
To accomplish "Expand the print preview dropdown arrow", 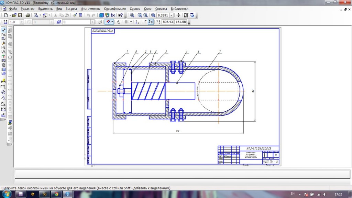I will (40, 15).
